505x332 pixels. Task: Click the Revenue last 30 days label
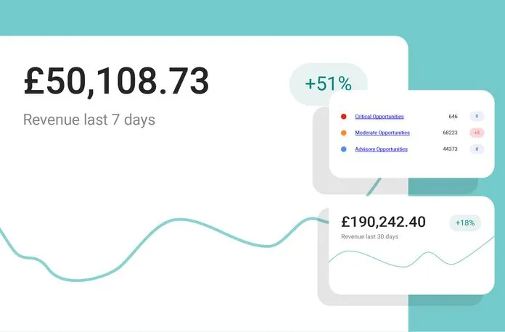369,236
